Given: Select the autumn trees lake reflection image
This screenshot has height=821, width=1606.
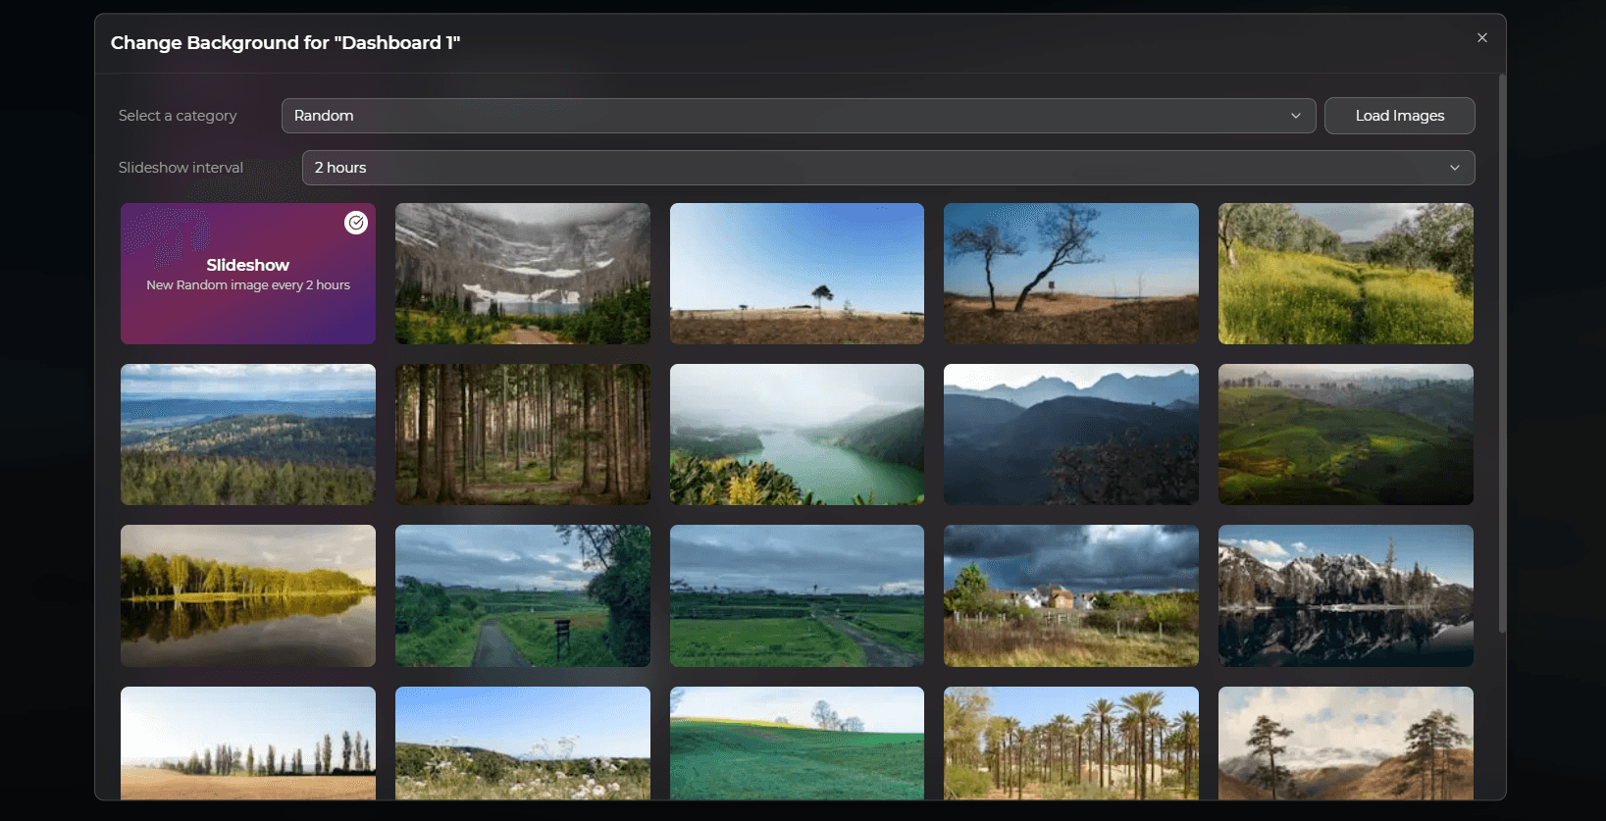Looking at the screenshot, I should (x=247, y=595).
